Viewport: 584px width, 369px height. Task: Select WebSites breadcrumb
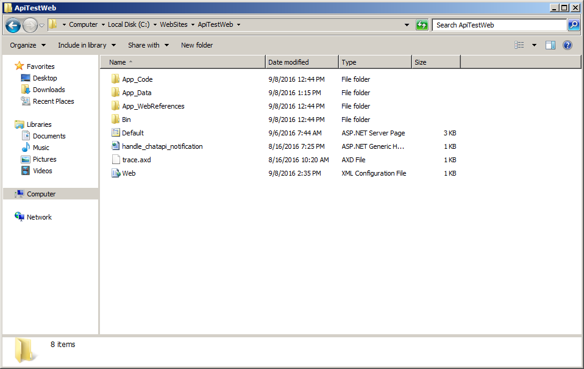(x=174, y=24)
